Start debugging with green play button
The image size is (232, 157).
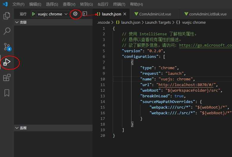(33, 14)
